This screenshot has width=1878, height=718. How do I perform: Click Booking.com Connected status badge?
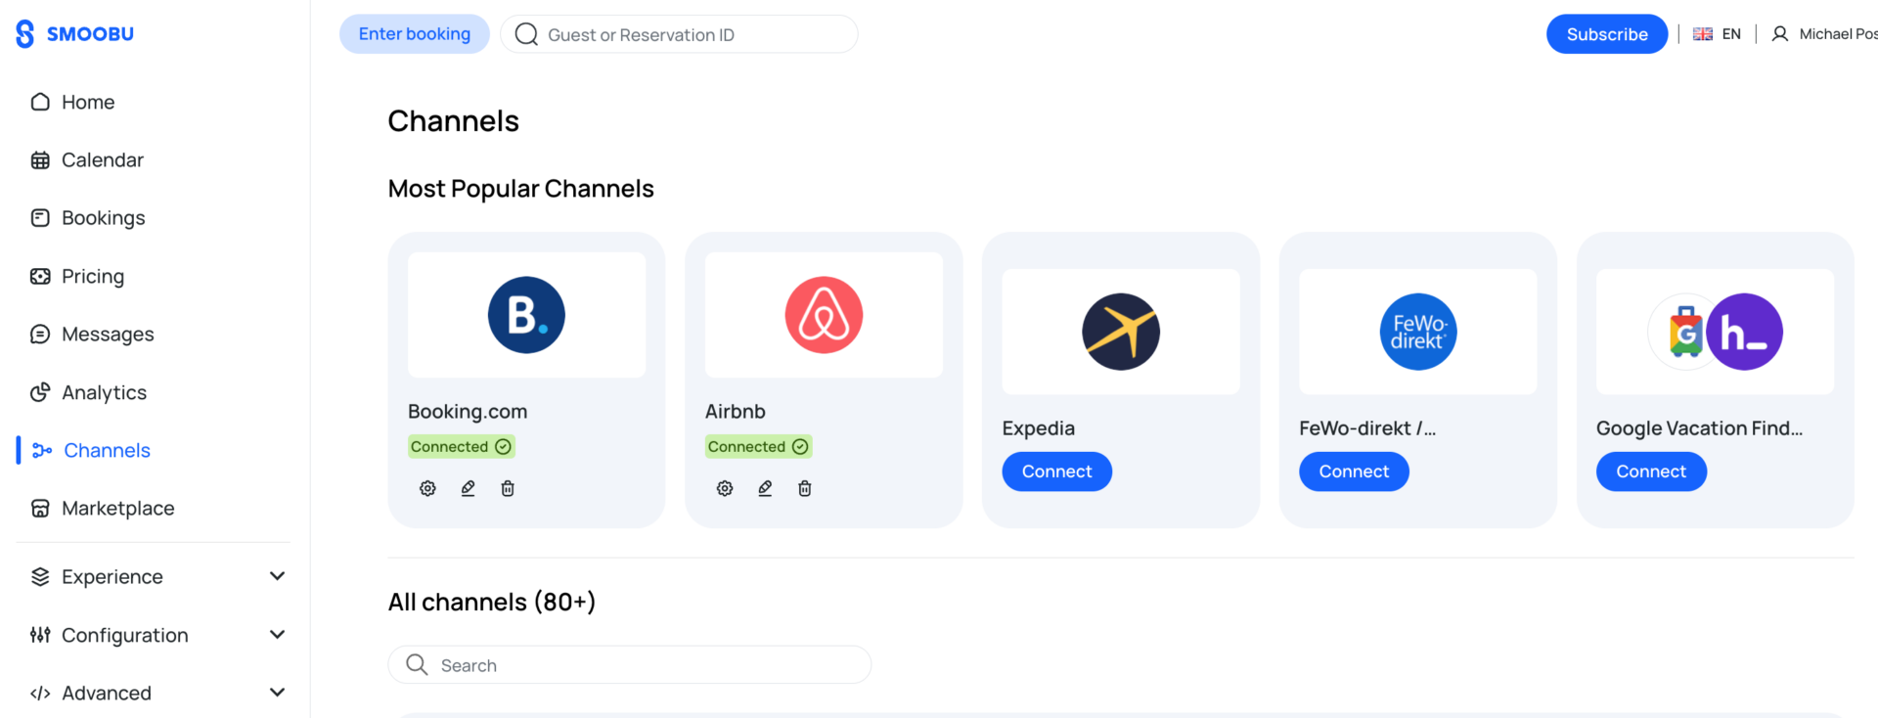(x=462, y=447)
